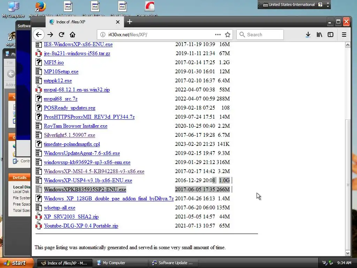Click the 316M size value
The width and height of the screenshot is (357, 268).
pyautogui.click(x=223, y=162)
